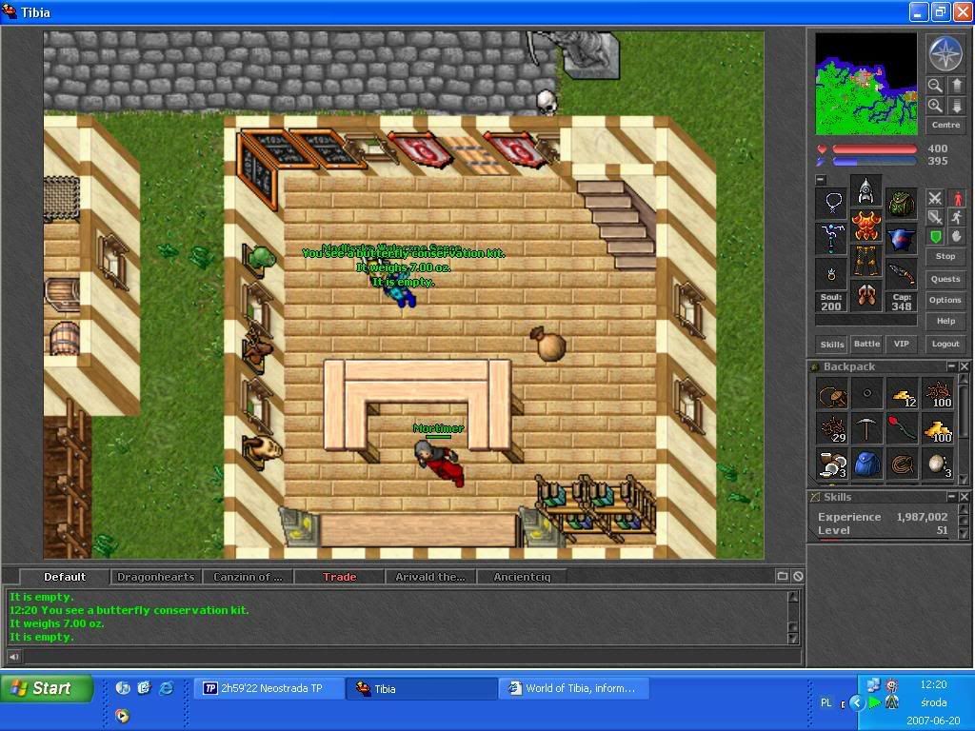The image size is (975, 731).
Task: Move minimap one floor down
Action: (x=956, y=106)
